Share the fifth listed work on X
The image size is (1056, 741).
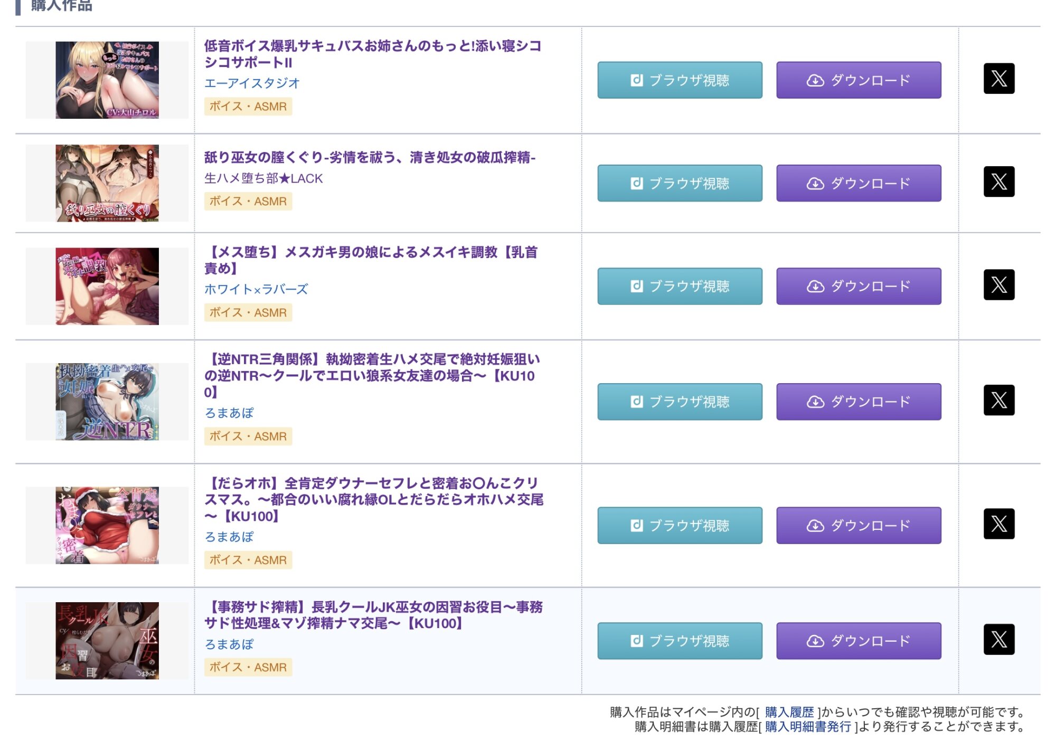pos(998,524)
